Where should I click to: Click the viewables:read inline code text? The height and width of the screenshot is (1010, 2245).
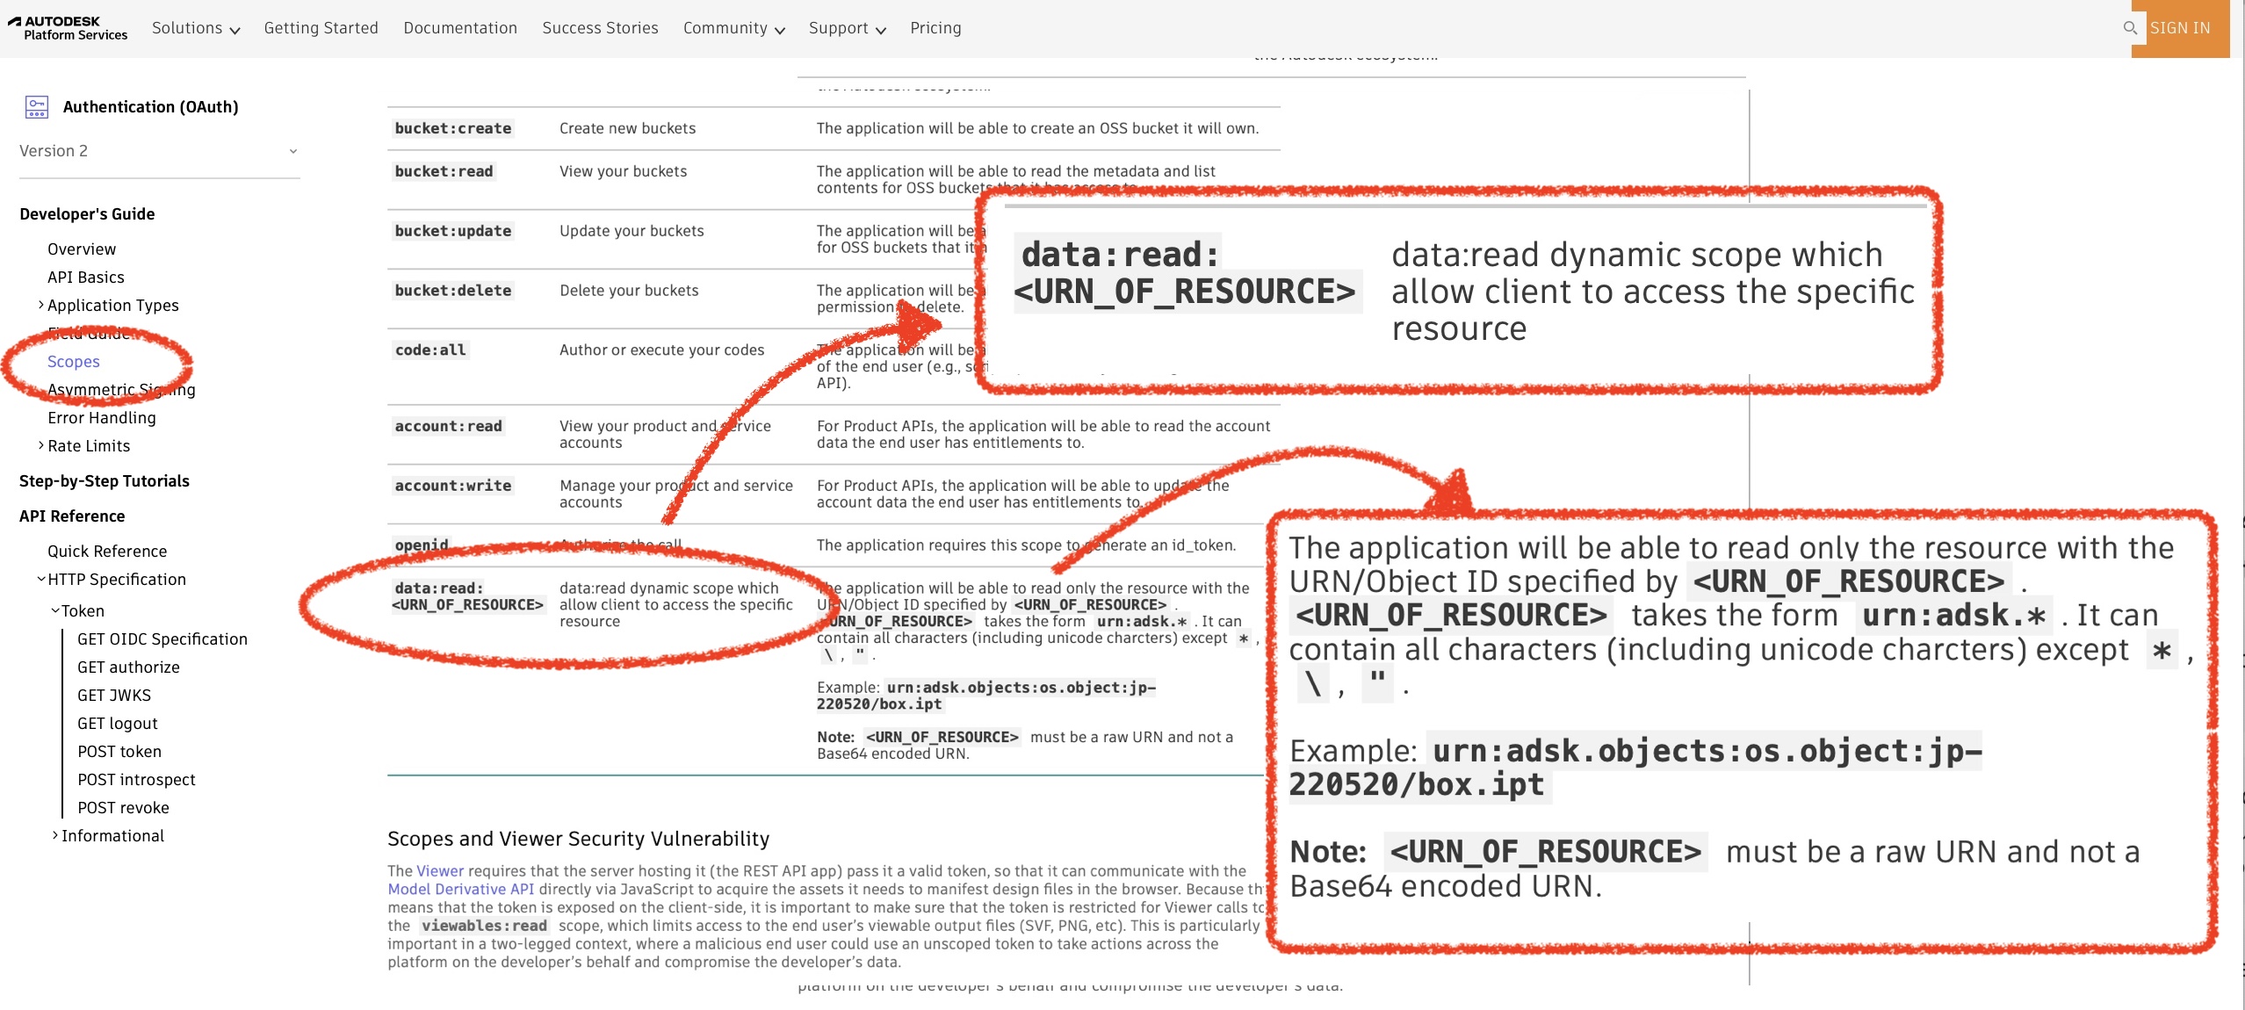tap(484, 926)
